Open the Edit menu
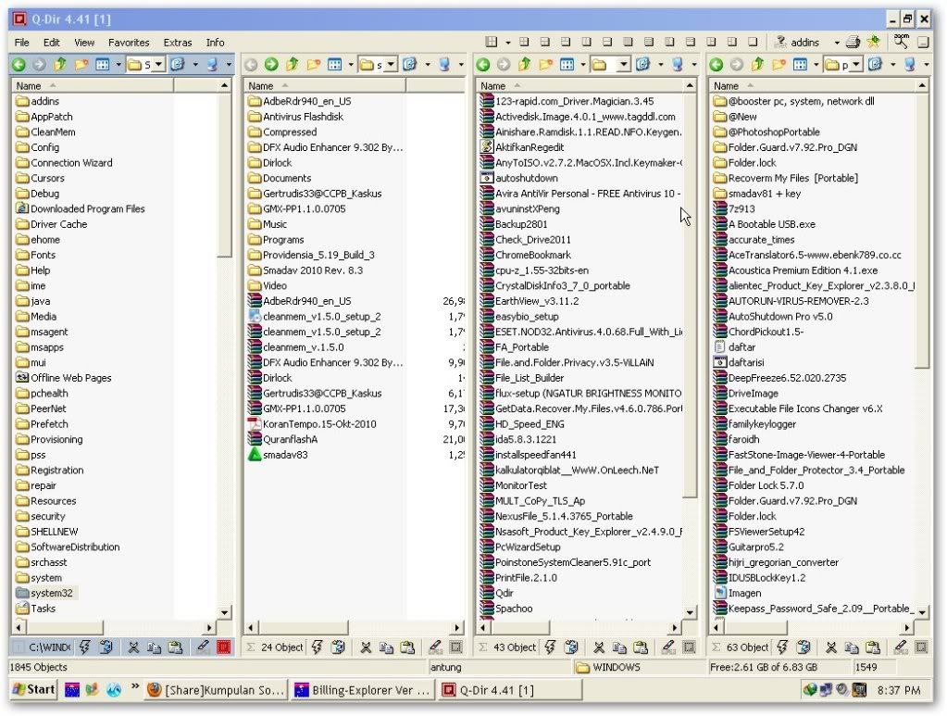This screenshot has height=716, width=947. tap(51, 43)
